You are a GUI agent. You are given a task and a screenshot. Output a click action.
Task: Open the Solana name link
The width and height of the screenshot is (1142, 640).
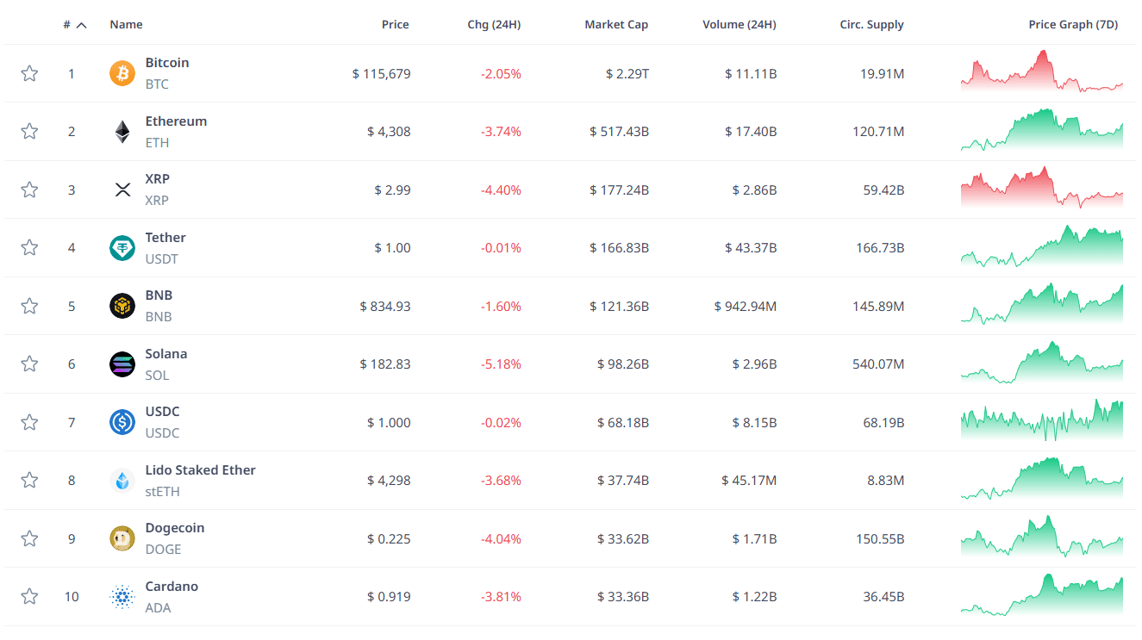pyautogui.click(x=165, y=354)
